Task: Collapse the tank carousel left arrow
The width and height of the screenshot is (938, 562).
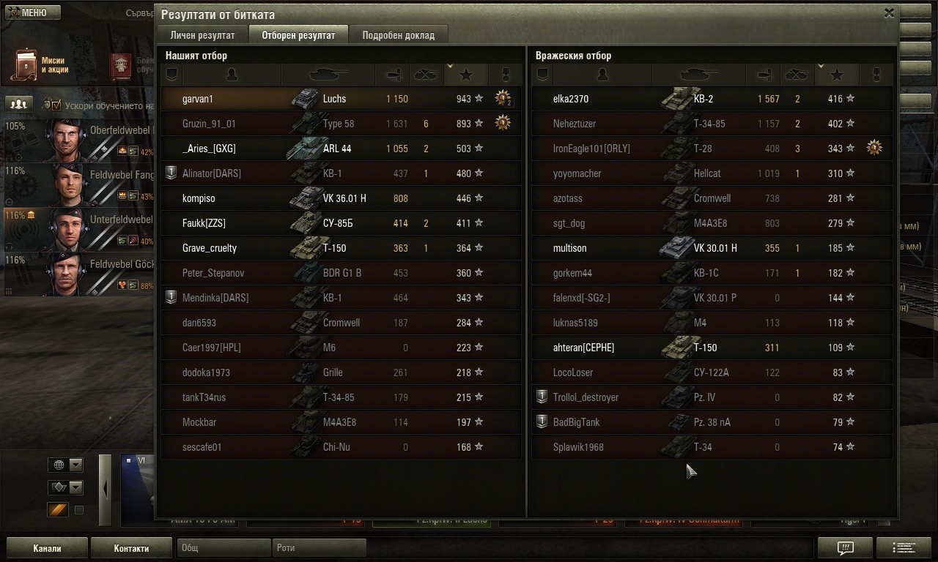Action: [105, 489]
